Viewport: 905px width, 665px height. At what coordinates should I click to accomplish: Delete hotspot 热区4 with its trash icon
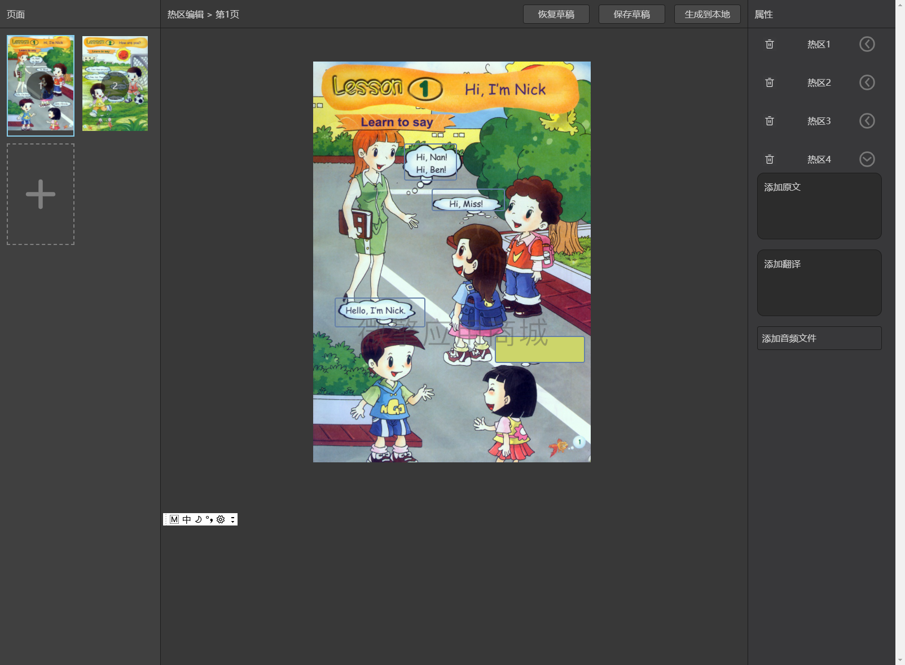pyautogui.click(x=770, y=159)
